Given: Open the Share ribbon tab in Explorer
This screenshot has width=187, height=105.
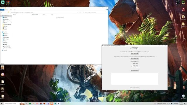Looking at the screenshot, I should click(x=11, y=10).
